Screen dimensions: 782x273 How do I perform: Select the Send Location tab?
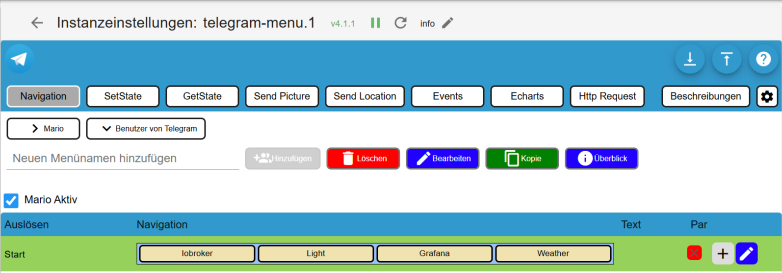coord(365,96)
